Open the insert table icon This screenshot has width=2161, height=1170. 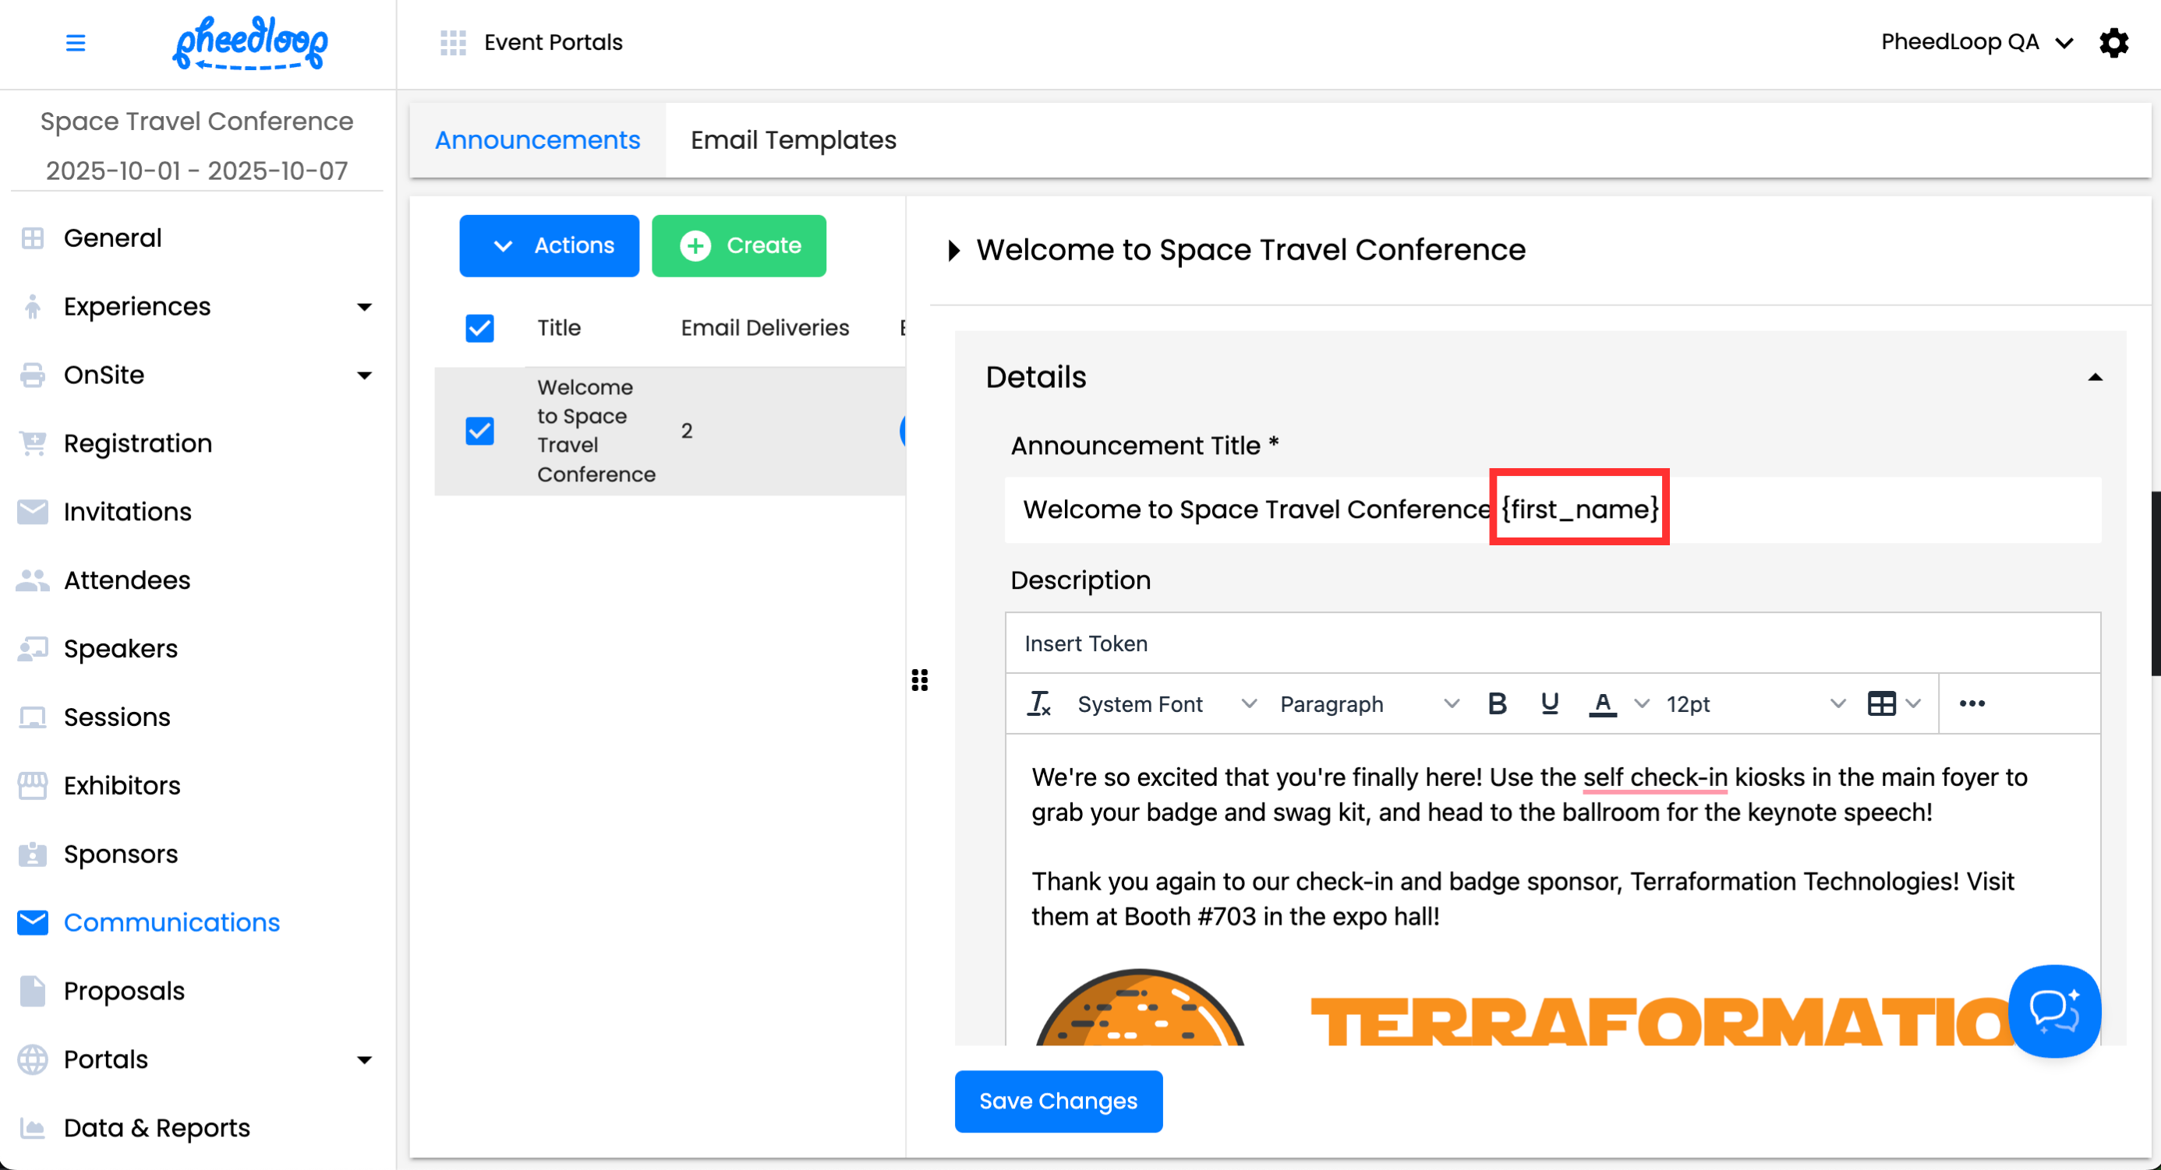1882,704
